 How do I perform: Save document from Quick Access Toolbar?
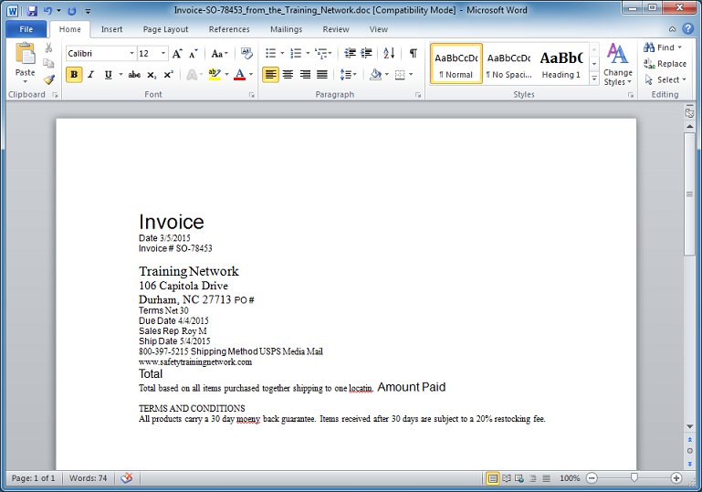pos(32,11)
